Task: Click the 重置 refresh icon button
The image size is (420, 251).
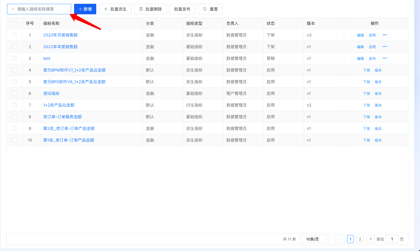Action: tap(210, 9)
